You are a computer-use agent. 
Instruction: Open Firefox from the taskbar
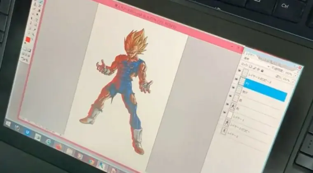click(x=58, y=147)
